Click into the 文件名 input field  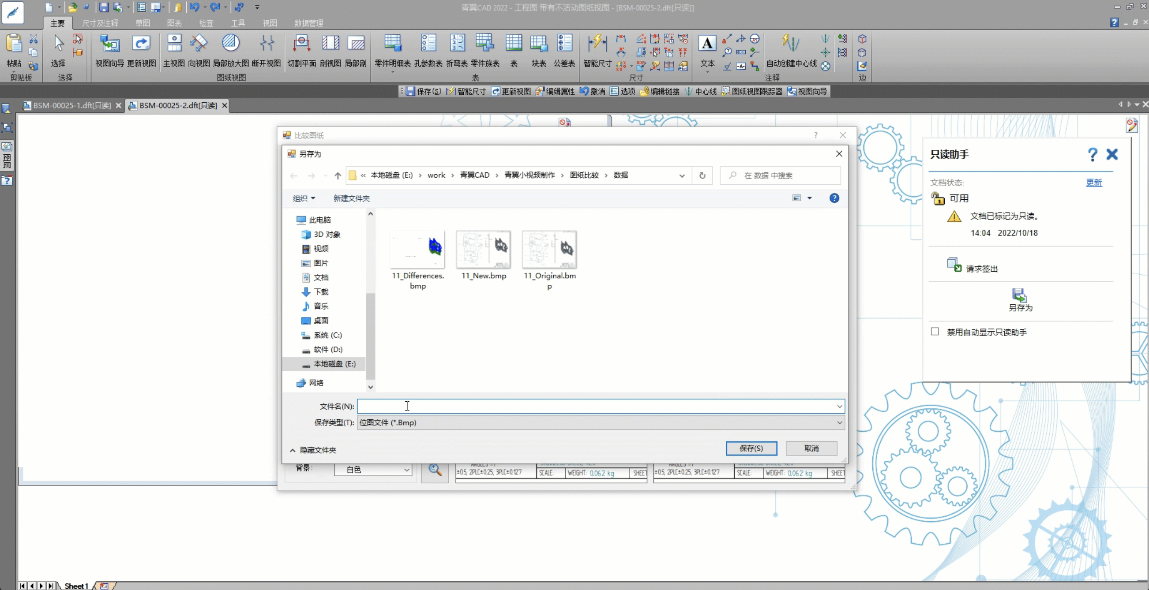point(597,407)
